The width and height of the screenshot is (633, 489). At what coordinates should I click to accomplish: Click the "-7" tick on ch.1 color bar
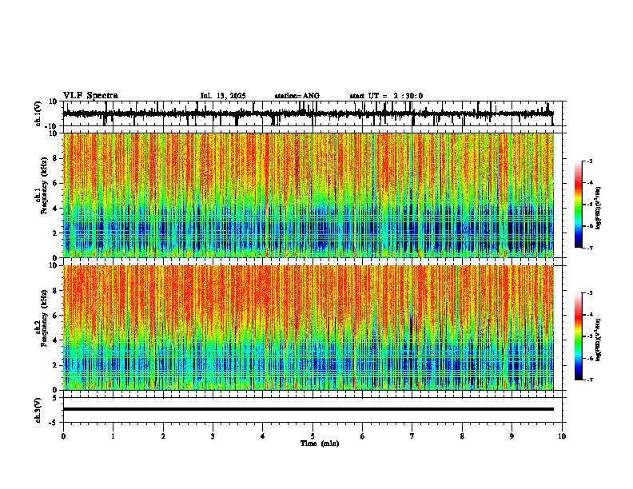click(590, 248)
